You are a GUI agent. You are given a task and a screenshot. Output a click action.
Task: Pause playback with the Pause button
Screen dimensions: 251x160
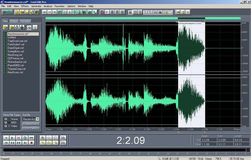(x=19, y=138)
